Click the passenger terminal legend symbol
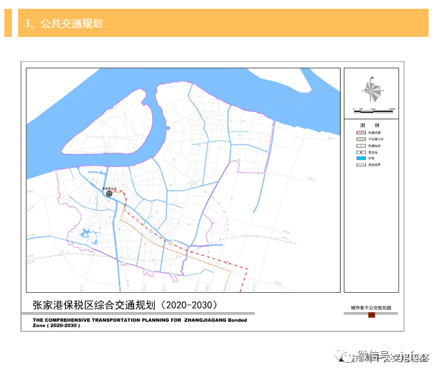The image size is (443, 376). (361, 152)
